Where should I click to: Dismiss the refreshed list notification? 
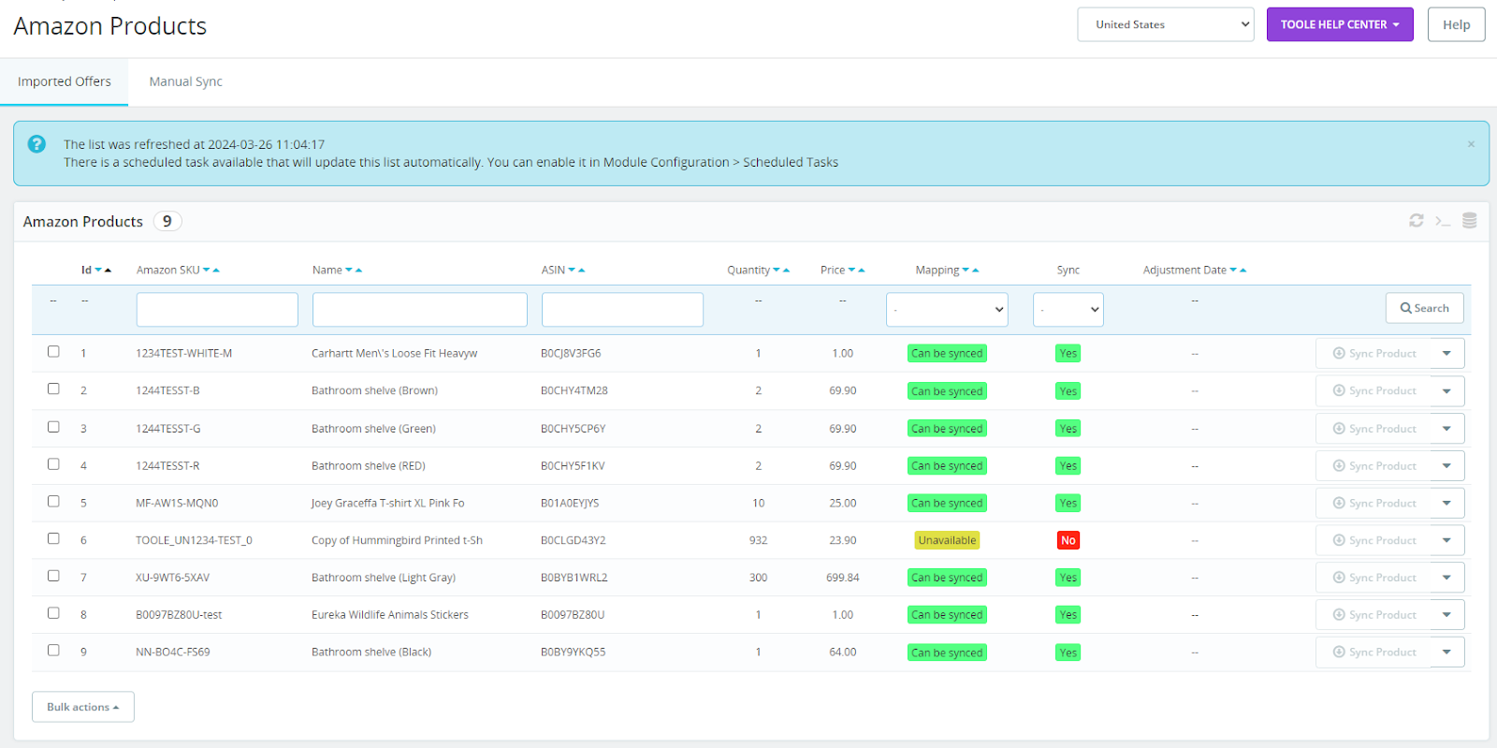click(1471, 144)
